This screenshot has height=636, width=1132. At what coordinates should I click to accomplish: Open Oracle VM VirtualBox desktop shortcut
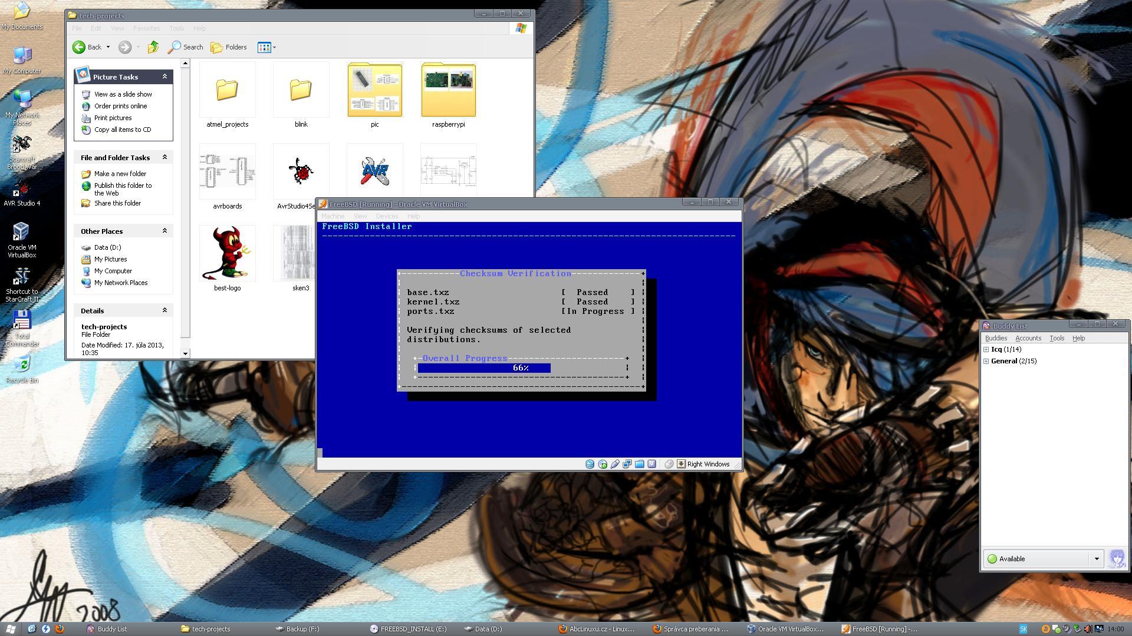[22, 240]
